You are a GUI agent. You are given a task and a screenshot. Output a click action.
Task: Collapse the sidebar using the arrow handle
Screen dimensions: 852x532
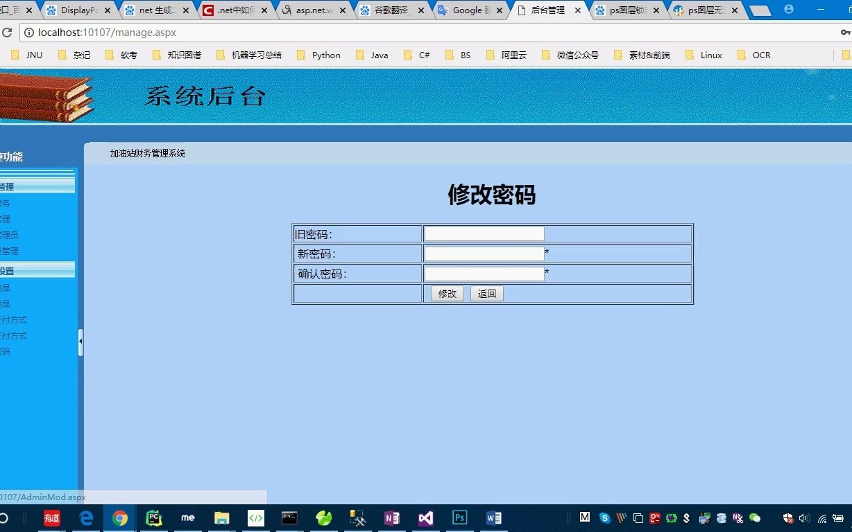pos(80,341)
